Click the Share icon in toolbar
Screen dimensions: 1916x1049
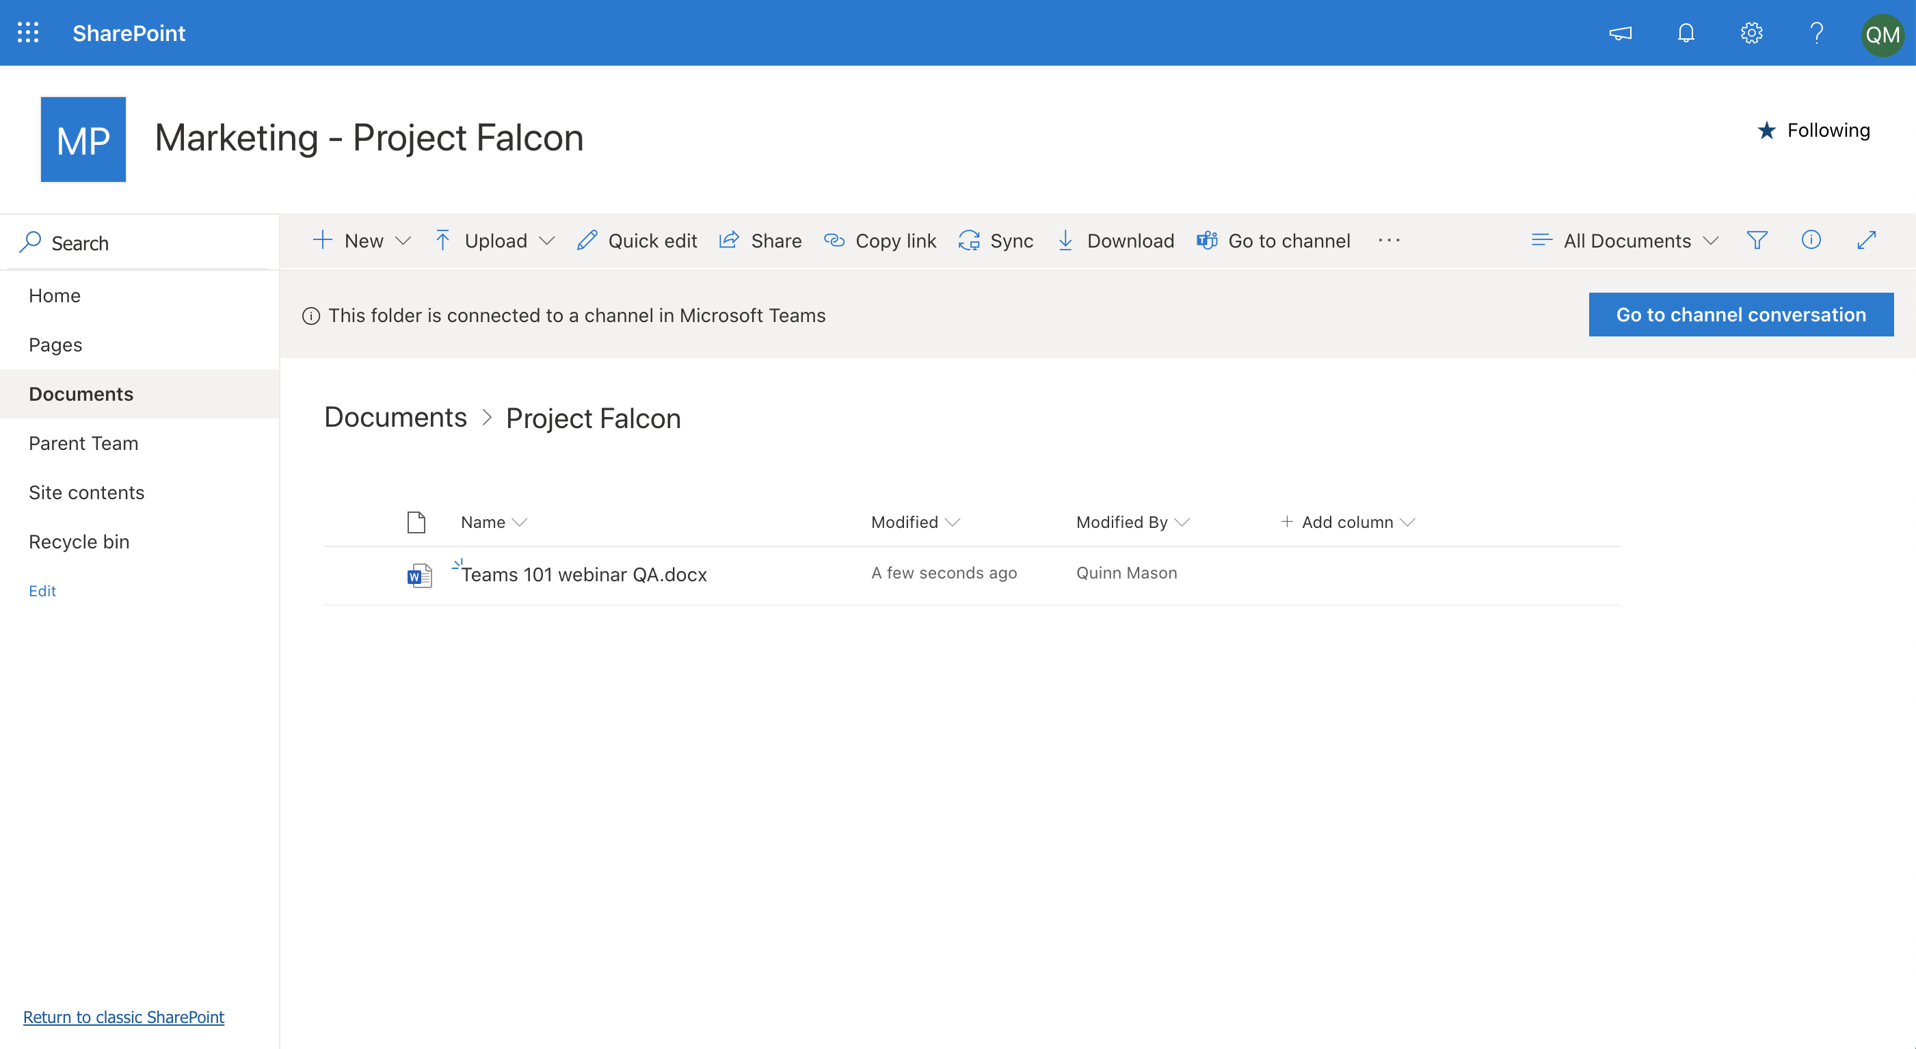point(731,239)
